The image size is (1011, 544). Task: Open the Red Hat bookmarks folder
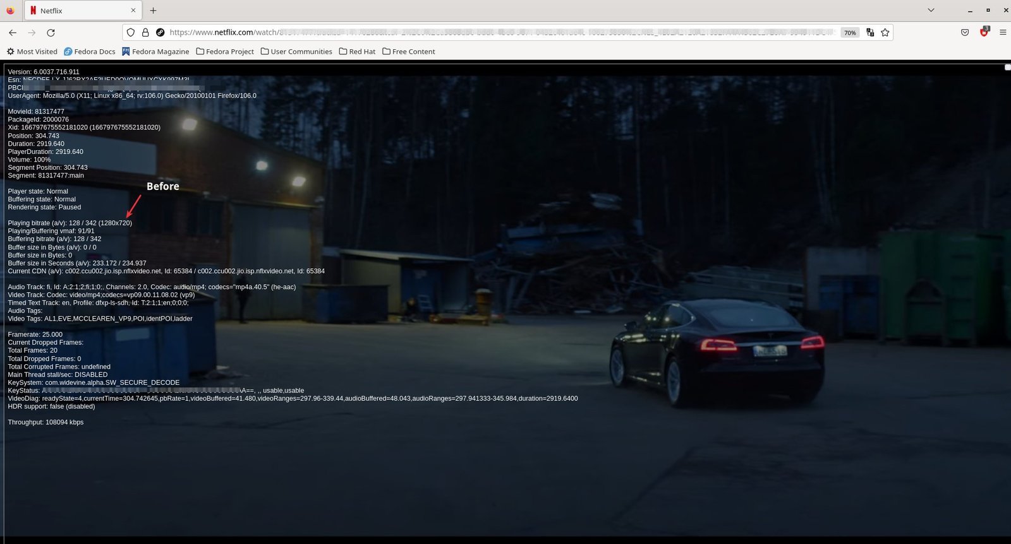tap(357, 51)
